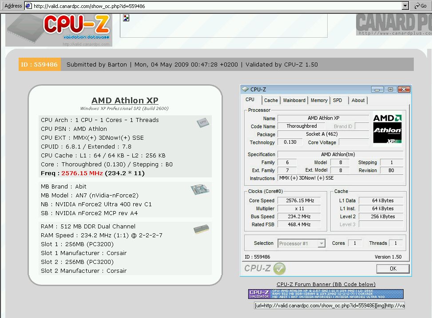432x318 pixels.
Task: Open the address bar history dropdown
Action: tap(405, 6)
